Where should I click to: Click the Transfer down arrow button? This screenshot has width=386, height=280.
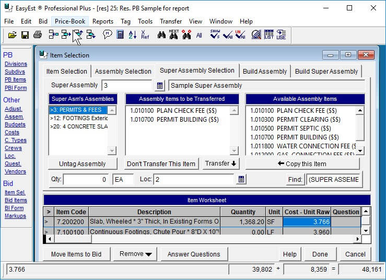pos(220,164)
